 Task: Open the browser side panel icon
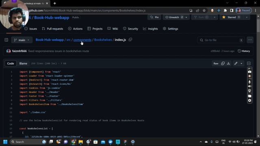232,11
